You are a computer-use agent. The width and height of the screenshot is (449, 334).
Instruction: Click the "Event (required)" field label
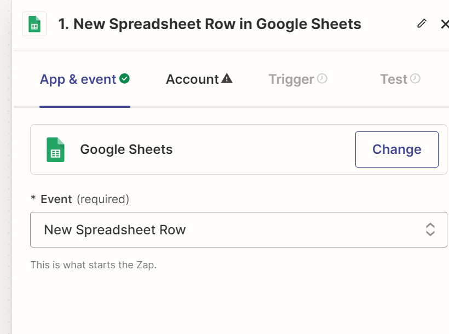tap(85, 199)
